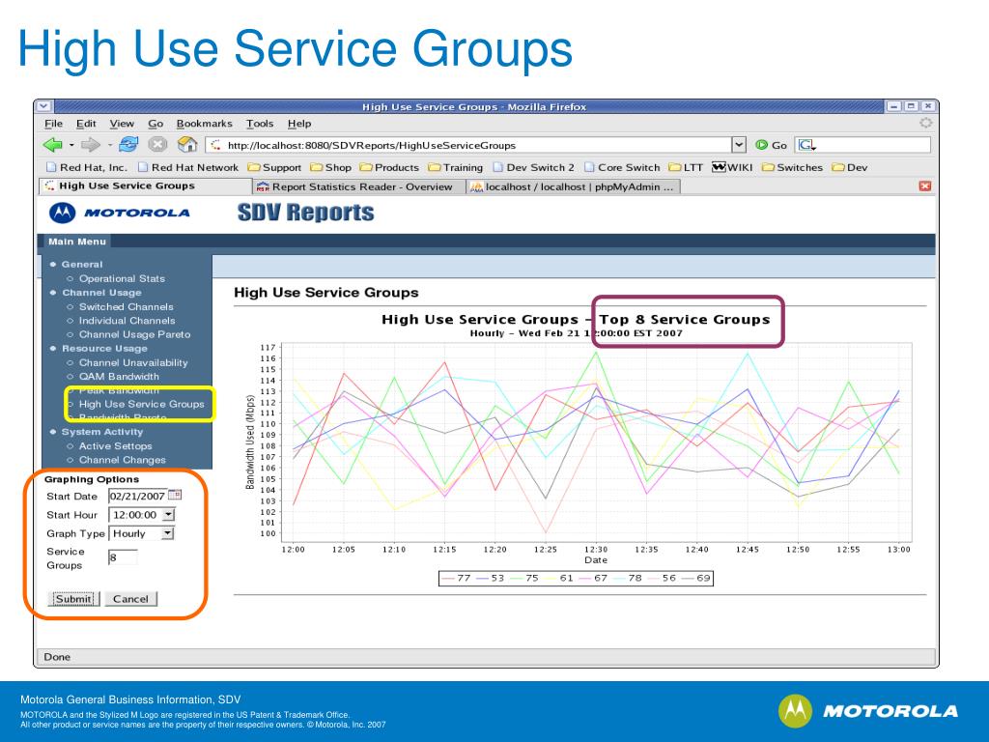Click the green Go button
The image size is (989, 742).
[771, 145]
